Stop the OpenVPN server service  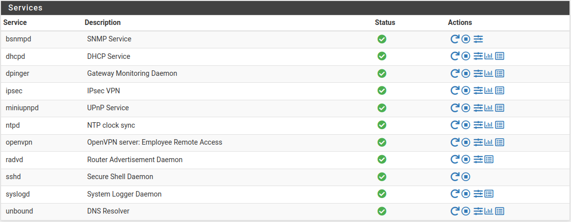(466, 142)
